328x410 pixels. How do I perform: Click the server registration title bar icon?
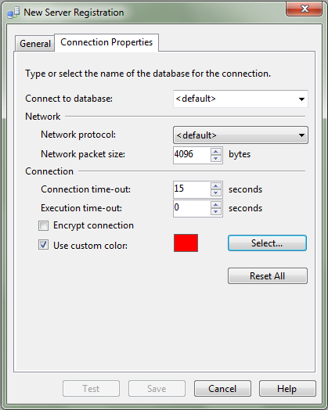[x=13, y=13]
